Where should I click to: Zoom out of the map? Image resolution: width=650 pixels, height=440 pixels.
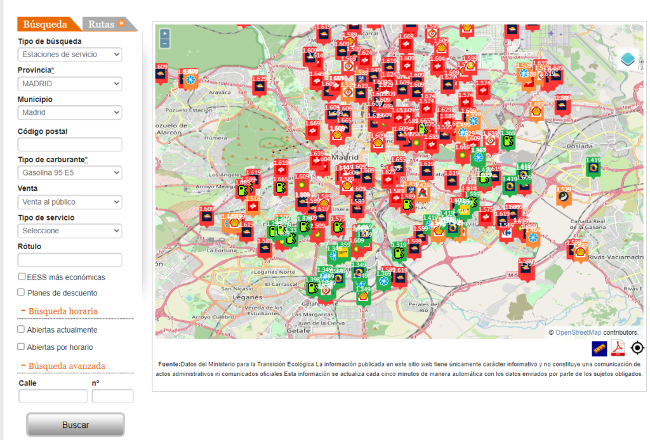165,43
